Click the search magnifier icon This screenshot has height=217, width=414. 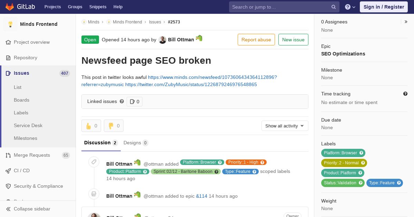tap(334, 7)
